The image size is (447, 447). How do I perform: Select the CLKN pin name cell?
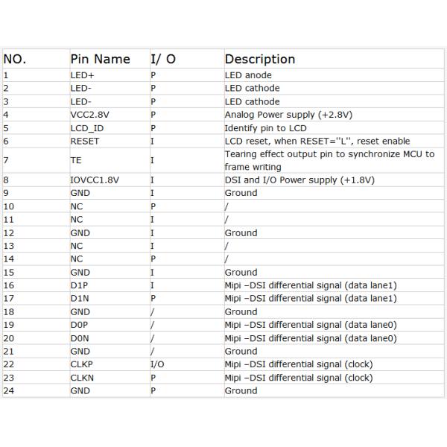click(82, 378)
